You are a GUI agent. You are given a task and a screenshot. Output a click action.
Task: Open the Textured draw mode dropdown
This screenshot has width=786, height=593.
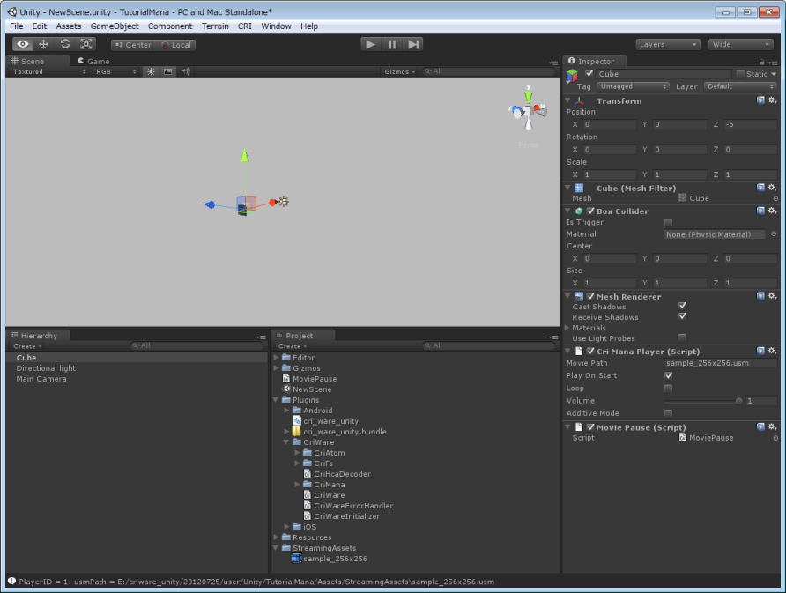pos(48,71)
